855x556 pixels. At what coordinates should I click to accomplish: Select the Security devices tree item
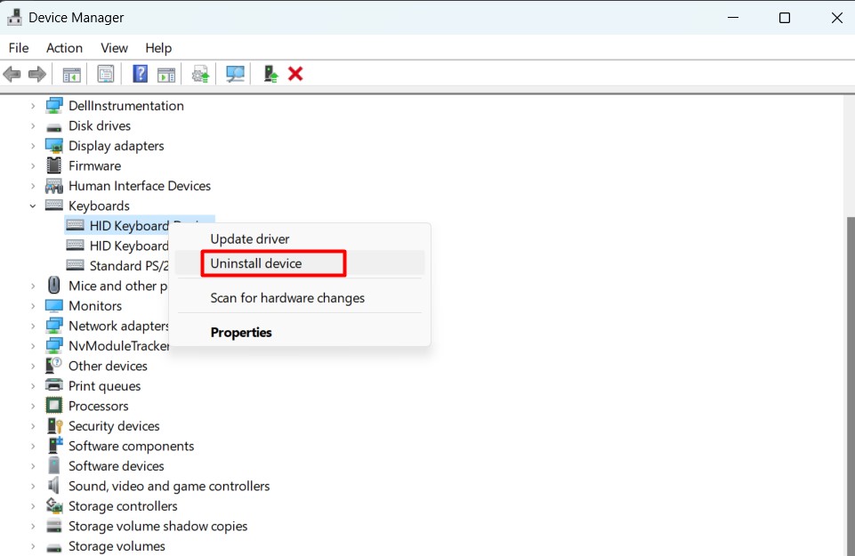coord(114,426)
